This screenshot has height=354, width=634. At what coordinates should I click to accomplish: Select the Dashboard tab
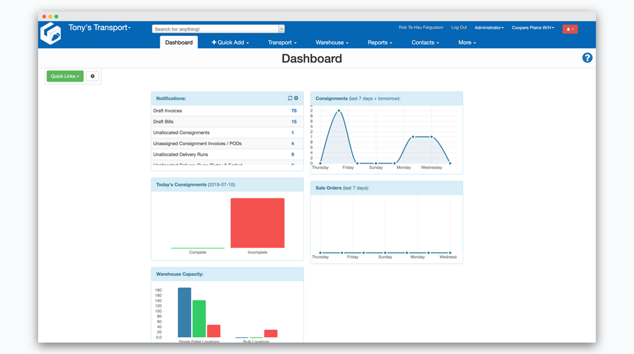tap(179, 43)
